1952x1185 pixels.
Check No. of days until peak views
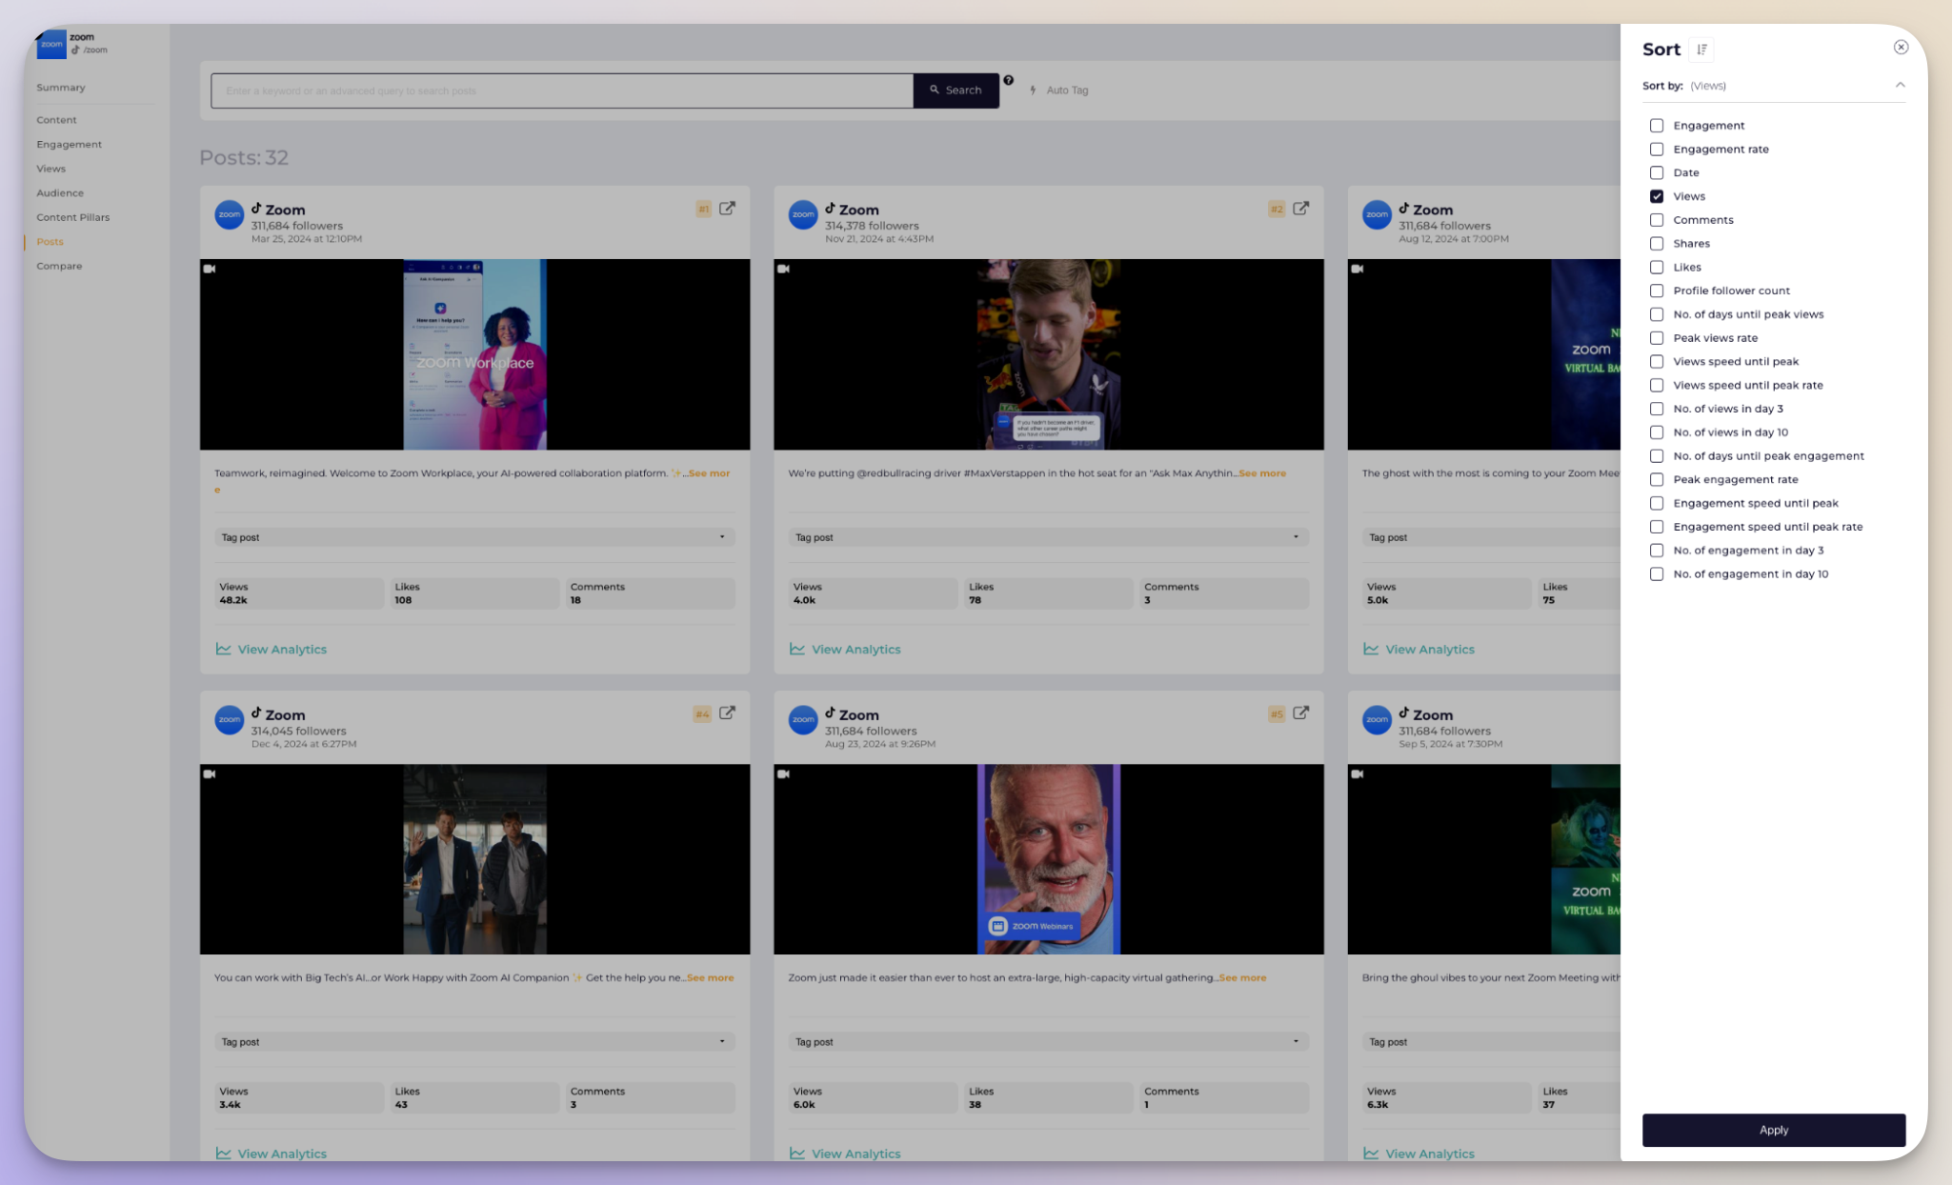click(x=1657, y=314)
